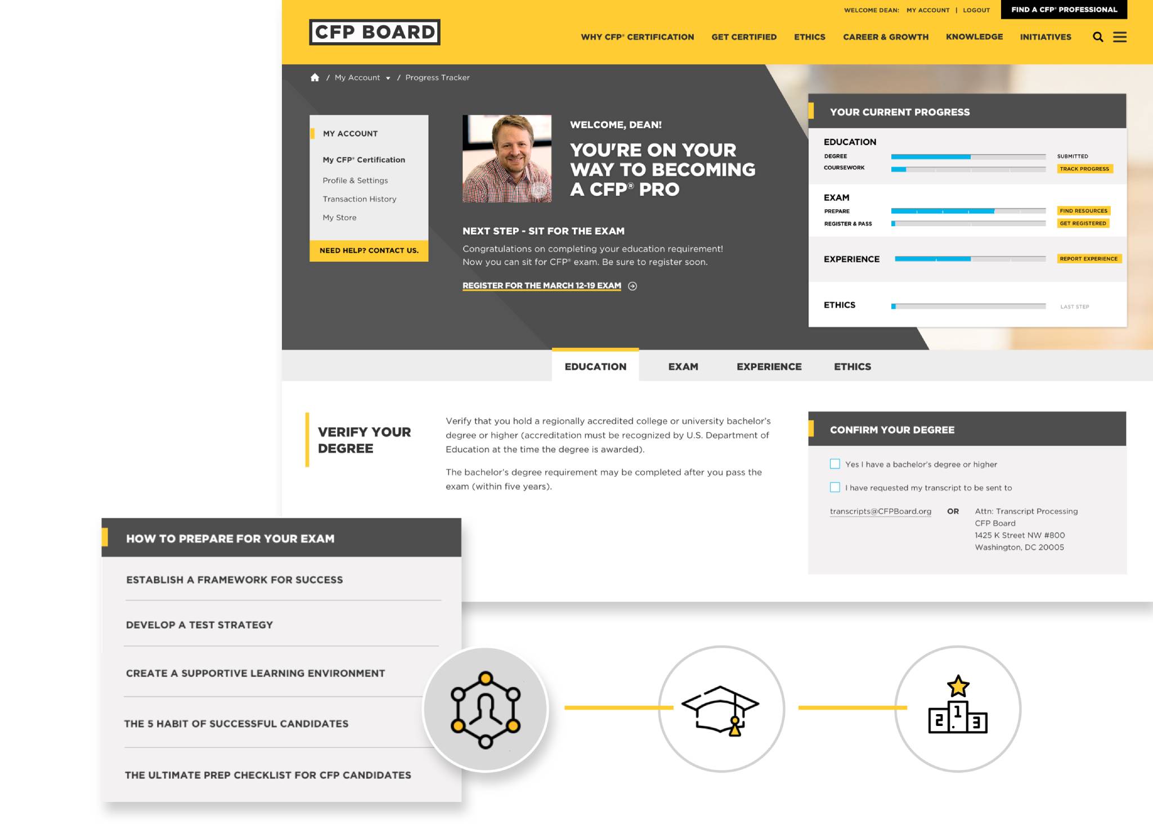Click the graduation cap icon in the process diagram

[x=720, y=710]
